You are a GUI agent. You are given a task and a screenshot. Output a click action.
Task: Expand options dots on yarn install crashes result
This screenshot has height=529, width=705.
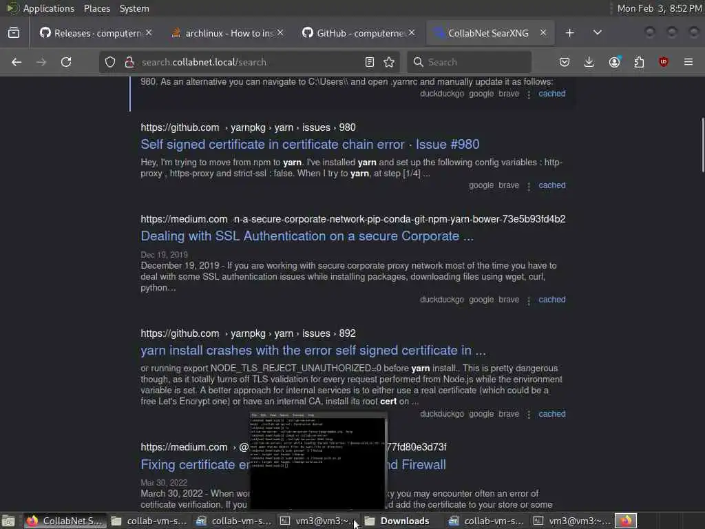pyautogui.click(x=529, y=415)
